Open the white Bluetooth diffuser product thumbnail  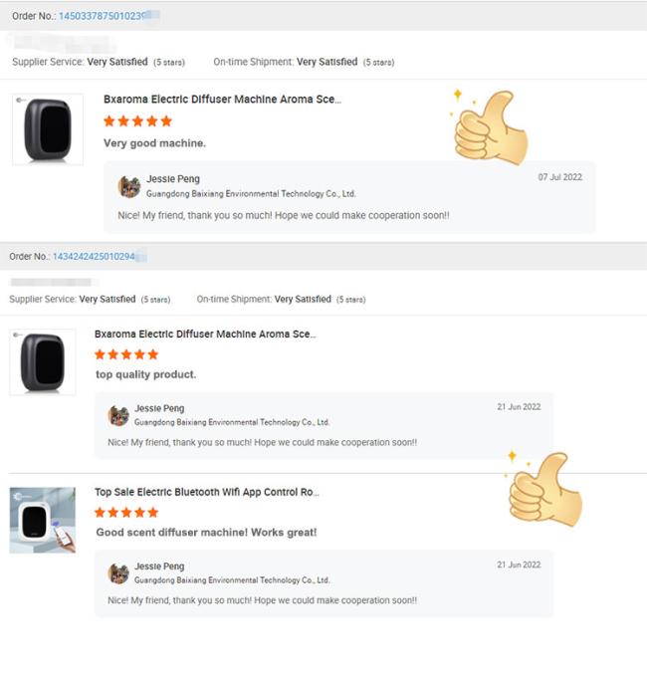pyautogui.click(x=42, y=520)
